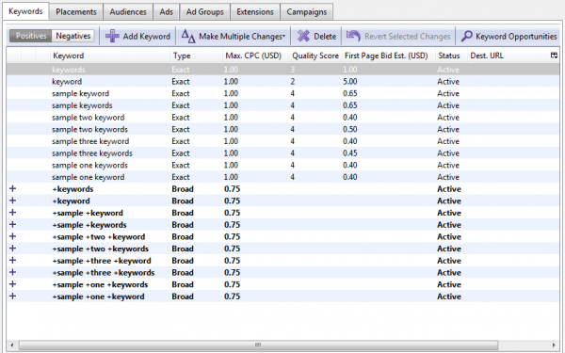
Task: Toggle the Positives filter button
Action: [31, 36]
